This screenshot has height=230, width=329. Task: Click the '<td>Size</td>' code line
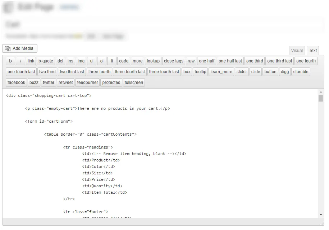(97, 173)
